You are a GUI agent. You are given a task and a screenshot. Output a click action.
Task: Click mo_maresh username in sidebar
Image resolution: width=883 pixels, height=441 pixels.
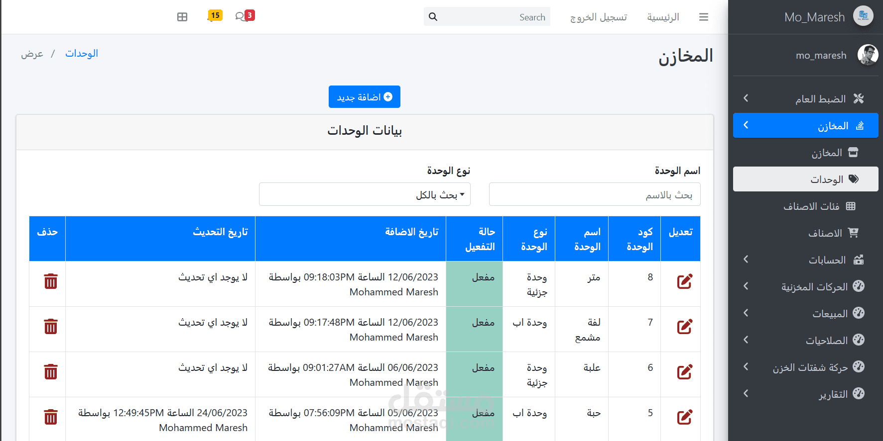pos(821,55)
